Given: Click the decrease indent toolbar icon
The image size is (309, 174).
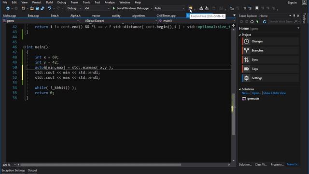Looking at the screenshot, I should pyautogui.click(x=245, y=8).
